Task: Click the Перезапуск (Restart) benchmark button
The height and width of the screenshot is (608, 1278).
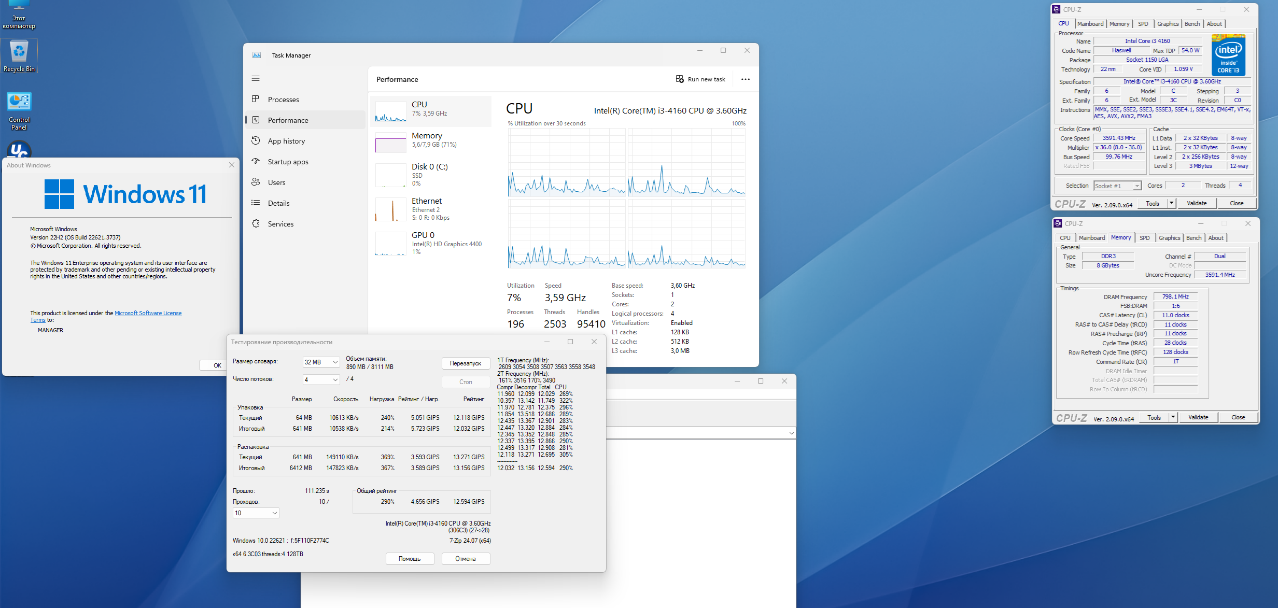Action: pyautogui.click(x=466, y=363)
